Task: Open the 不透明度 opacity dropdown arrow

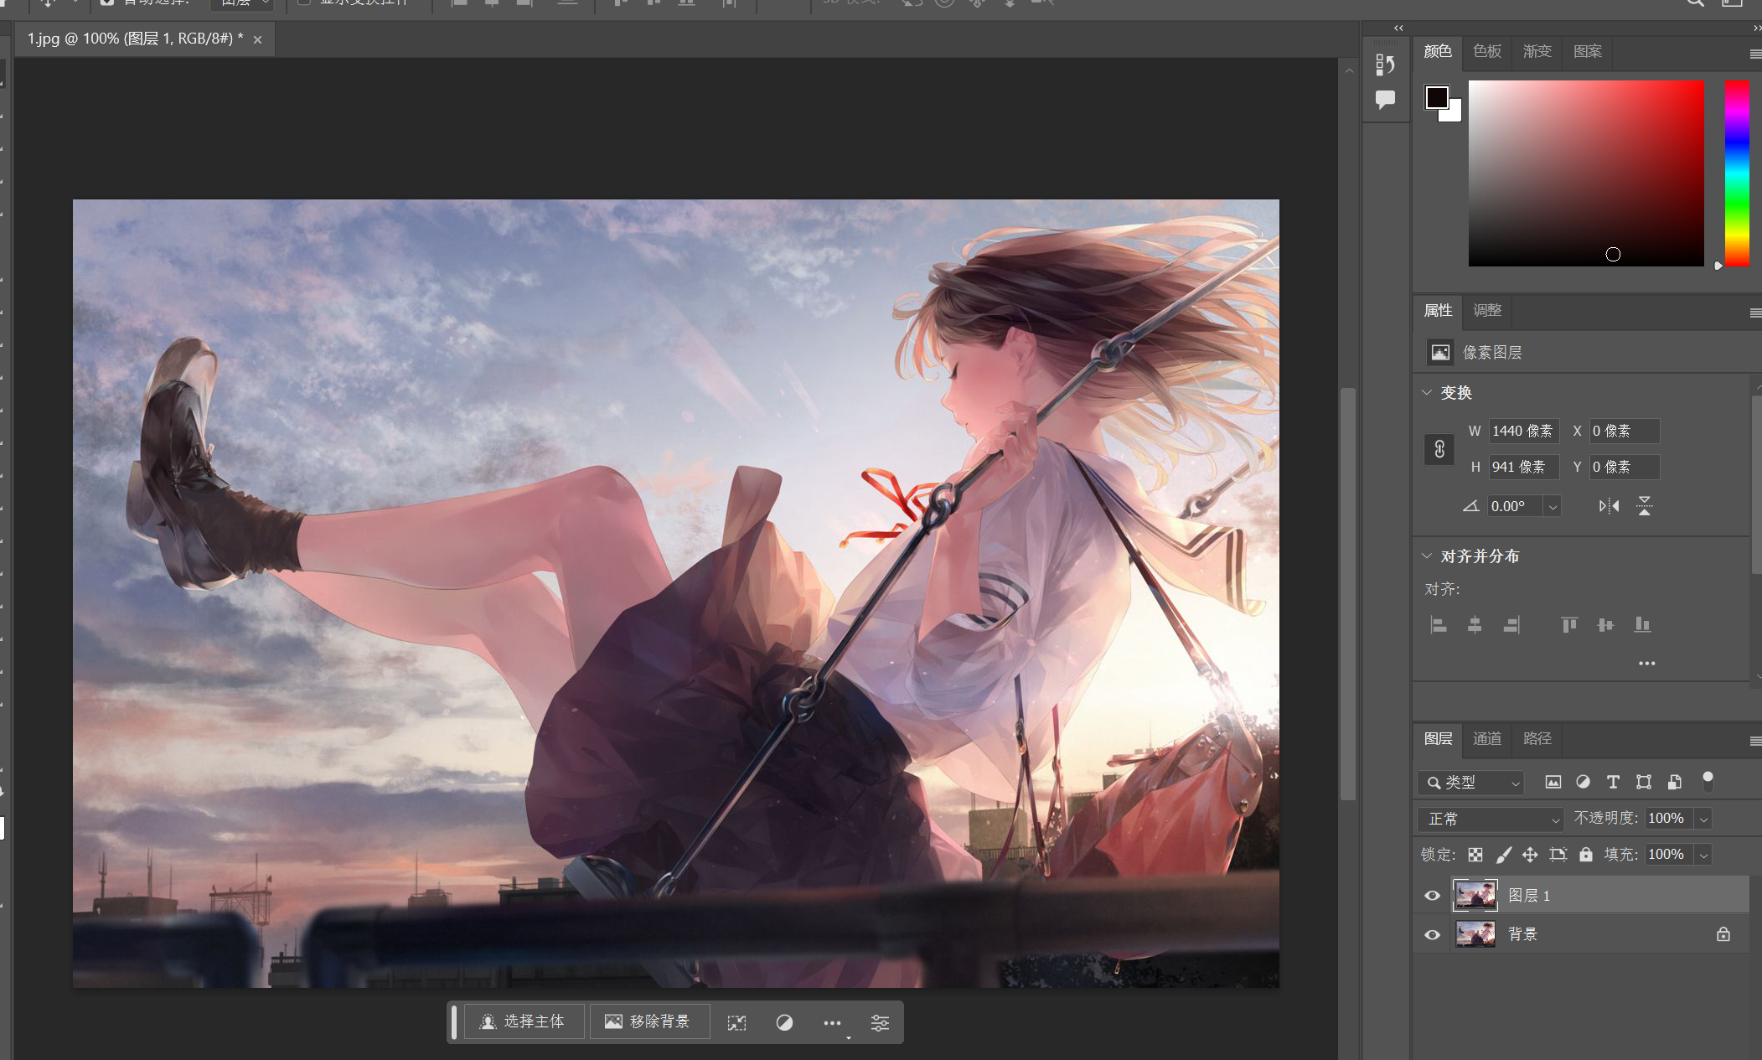Action: [x=1703, y=819]
